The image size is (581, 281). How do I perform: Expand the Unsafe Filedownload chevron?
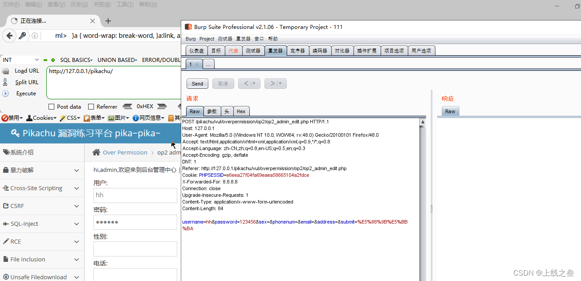pos(76,277)
